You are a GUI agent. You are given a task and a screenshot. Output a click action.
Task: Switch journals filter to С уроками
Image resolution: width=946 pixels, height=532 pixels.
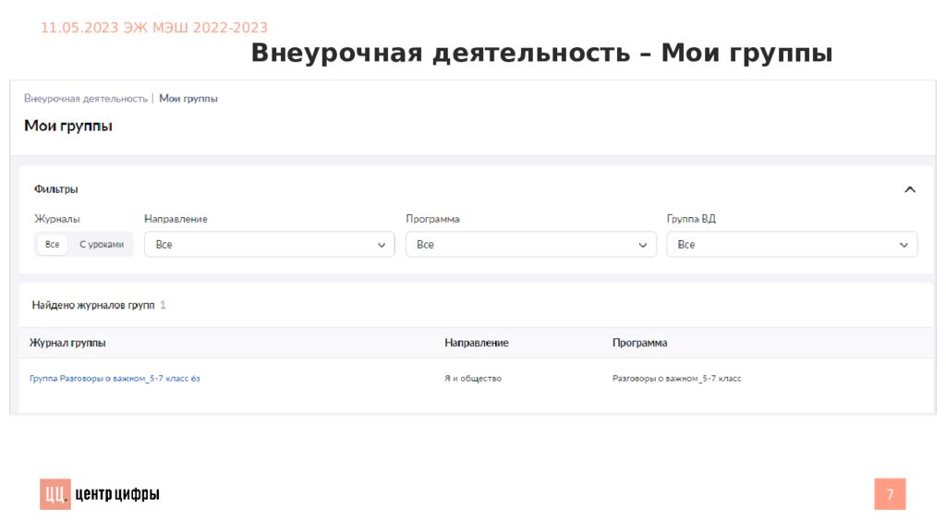coord(101,245)
